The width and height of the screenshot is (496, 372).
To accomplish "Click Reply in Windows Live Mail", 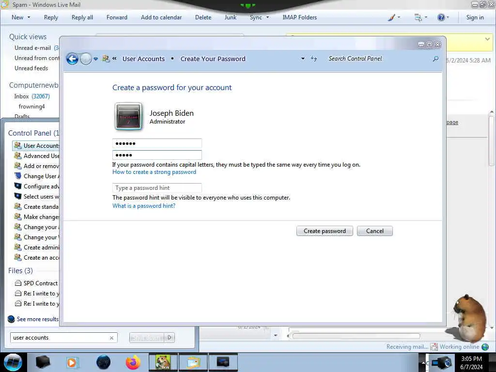I will click(x=51, y=17).
